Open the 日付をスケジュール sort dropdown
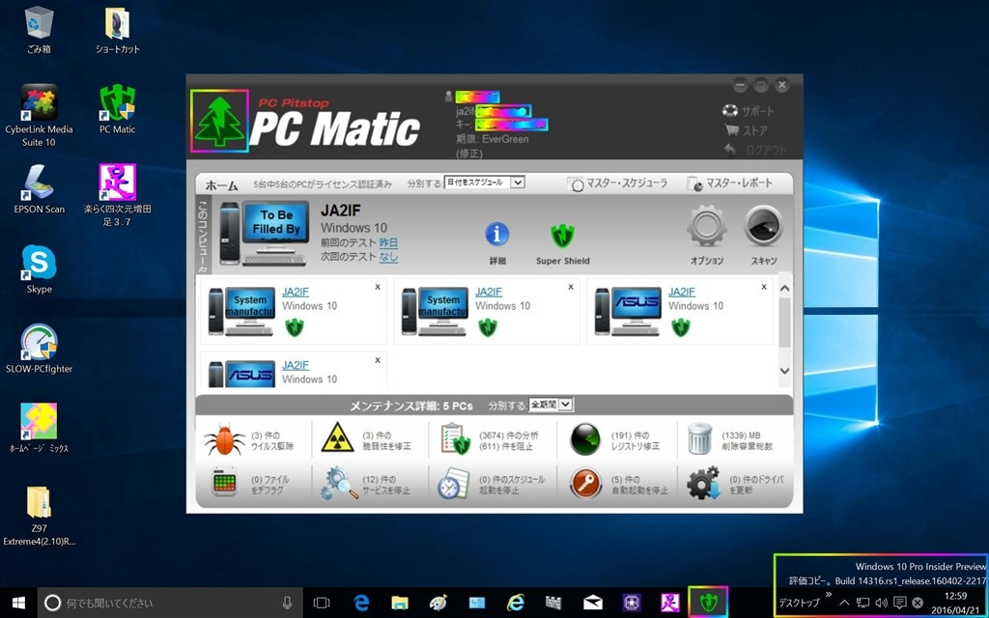Viewport: 989px width, 618px height. pyautogui.click(x=485, y=183)
